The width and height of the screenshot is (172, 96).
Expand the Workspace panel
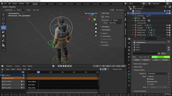(x=105, y=27)
